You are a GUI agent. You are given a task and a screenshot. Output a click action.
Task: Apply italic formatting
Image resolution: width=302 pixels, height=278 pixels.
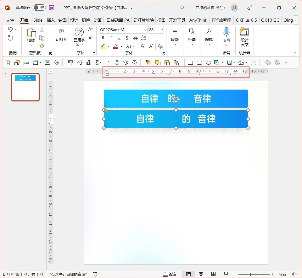click(110, 38)
